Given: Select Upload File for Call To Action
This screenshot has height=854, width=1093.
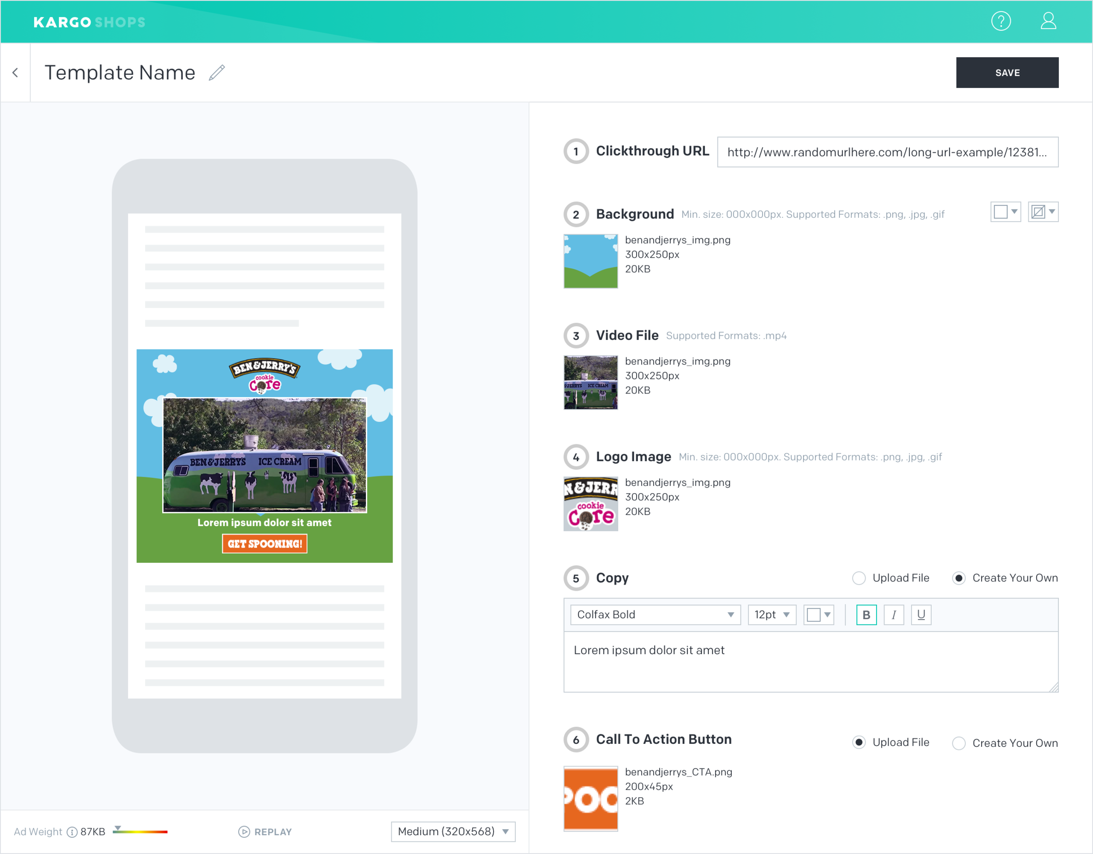Looking at the screenshot, I should tap(859, 742).
